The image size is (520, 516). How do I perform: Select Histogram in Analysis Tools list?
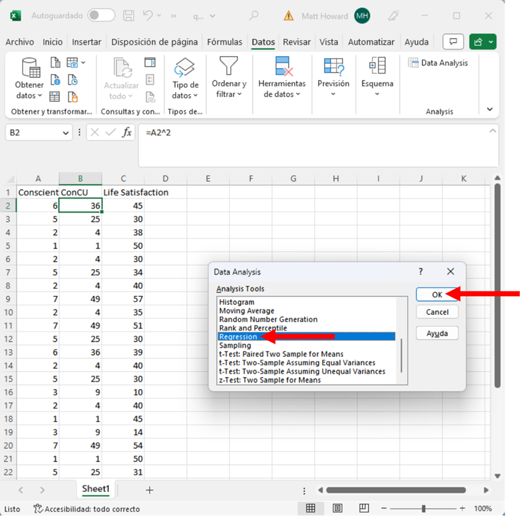pos(237,302)
